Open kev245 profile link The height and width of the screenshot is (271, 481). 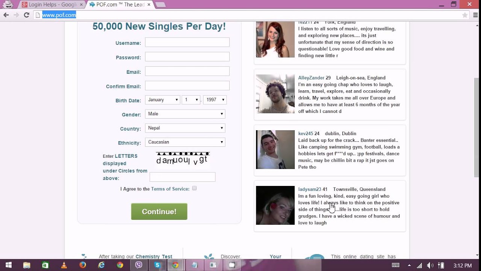306,134
